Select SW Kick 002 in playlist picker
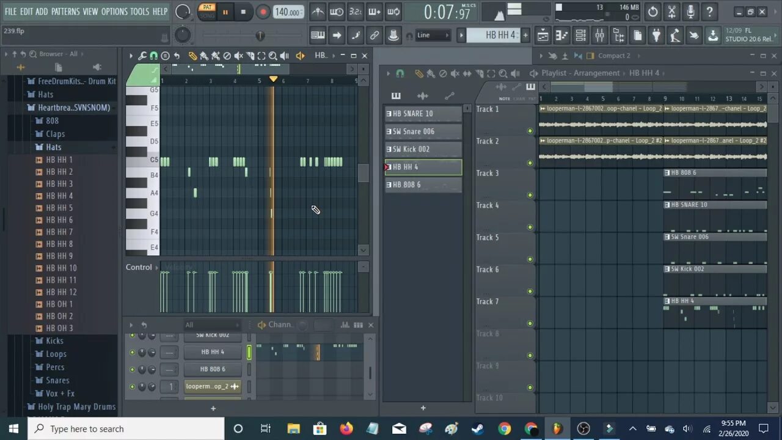 click(x=423, y=149)
